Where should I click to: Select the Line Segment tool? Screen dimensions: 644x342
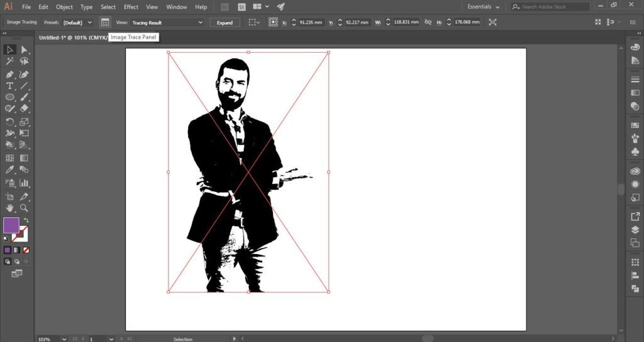(24, 86)
